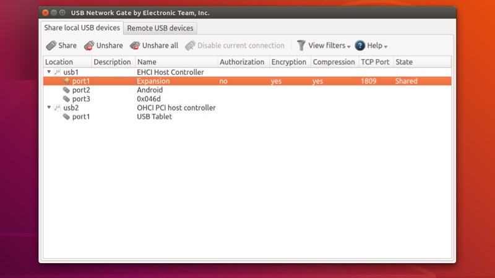The height and width of the screenshot is (278, 495).
Task: Click the usb2 controller icon
Action: point(57,107)
